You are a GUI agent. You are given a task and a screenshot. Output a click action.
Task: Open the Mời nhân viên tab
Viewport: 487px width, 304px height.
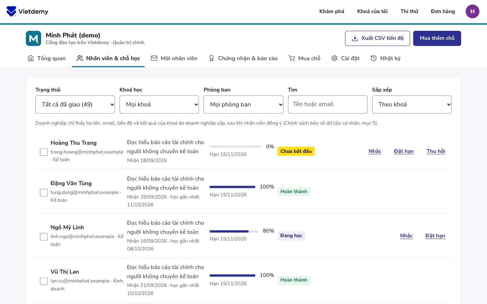point(174,58)
